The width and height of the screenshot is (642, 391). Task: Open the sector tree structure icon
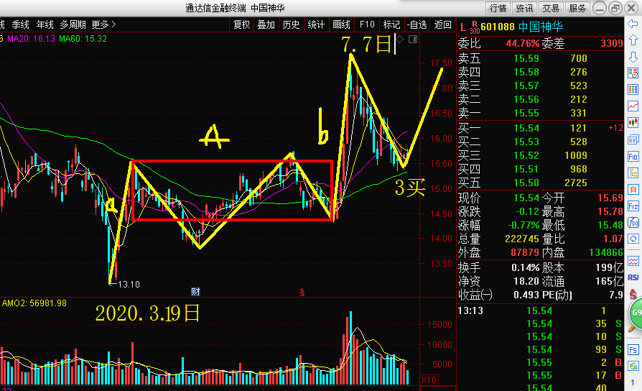633,173
